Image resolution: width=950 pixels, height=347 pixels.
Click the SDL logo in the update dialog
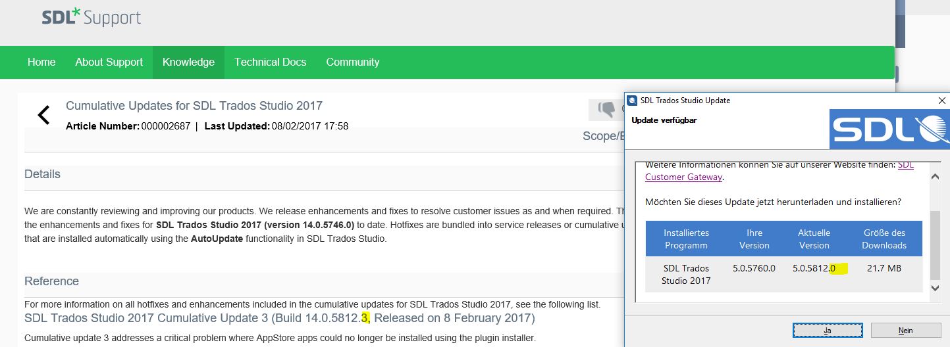pyautogui.click(x=889, y=129)
